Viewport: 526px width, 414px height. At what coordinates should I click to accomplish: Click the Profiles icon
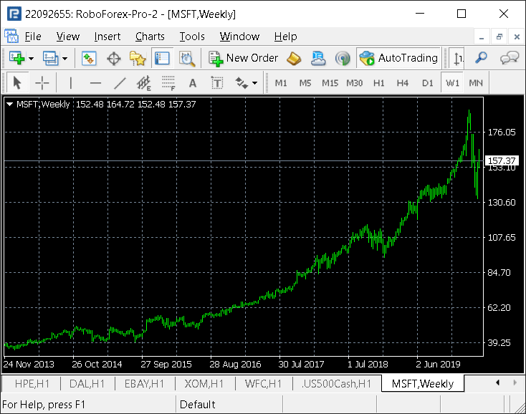pyautogui.click(x=50, y=58)
